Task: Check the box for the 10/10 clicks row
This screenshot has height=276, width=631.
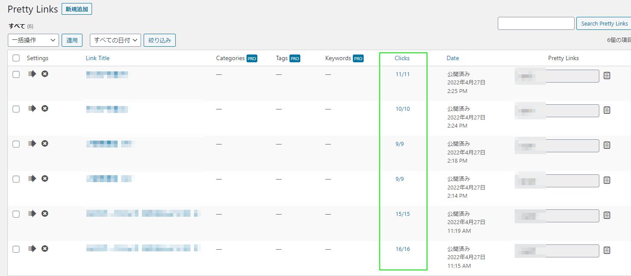Action: pos(16,109)
